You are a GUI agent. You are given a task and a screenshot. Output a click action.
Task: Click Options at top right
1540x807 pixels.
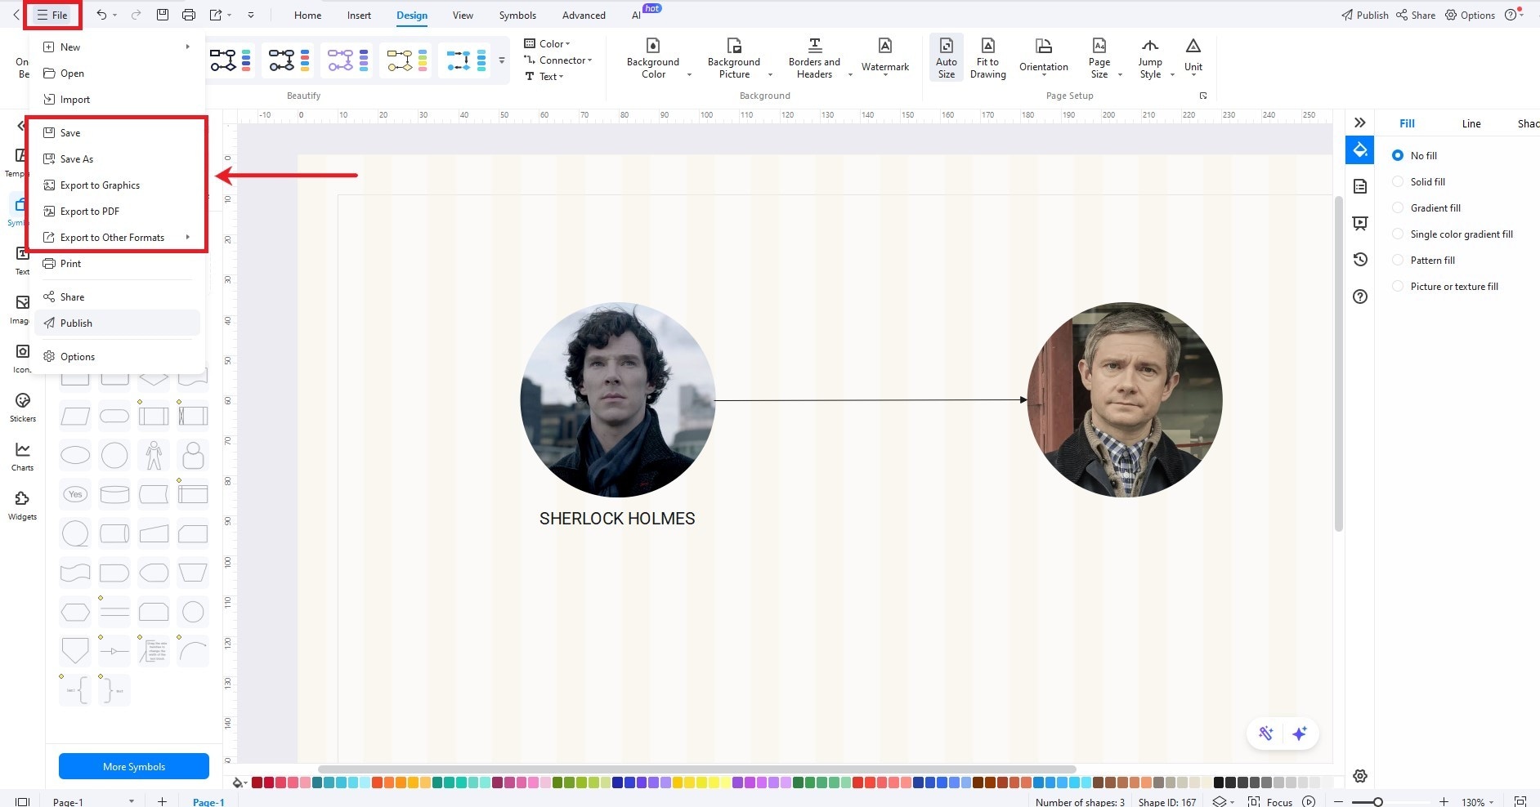pyautogui.click(x=1470, y=15)
